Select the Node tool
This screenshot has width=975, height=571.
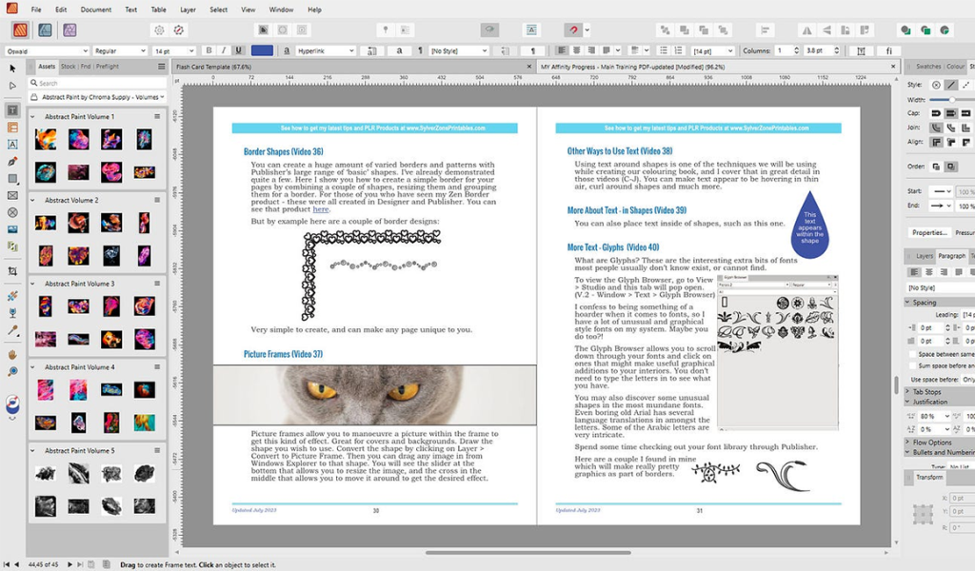click(x=12, y=86)
